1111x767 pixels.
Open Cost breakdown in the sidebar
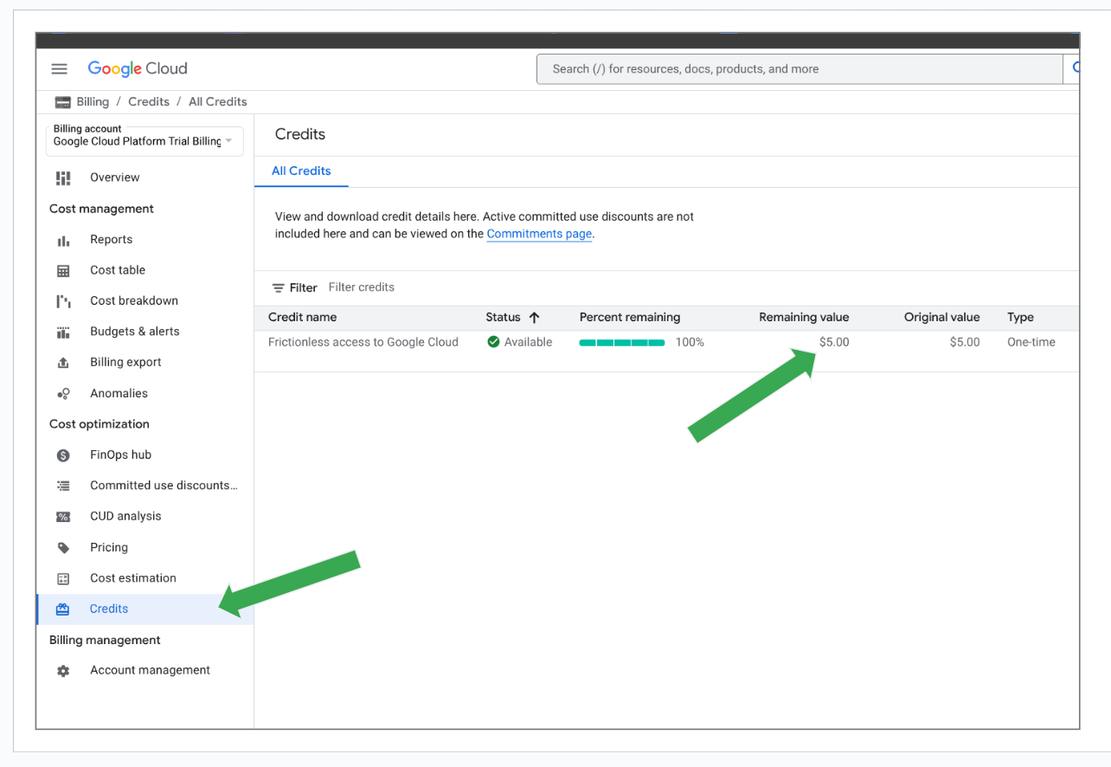point(134,301)
